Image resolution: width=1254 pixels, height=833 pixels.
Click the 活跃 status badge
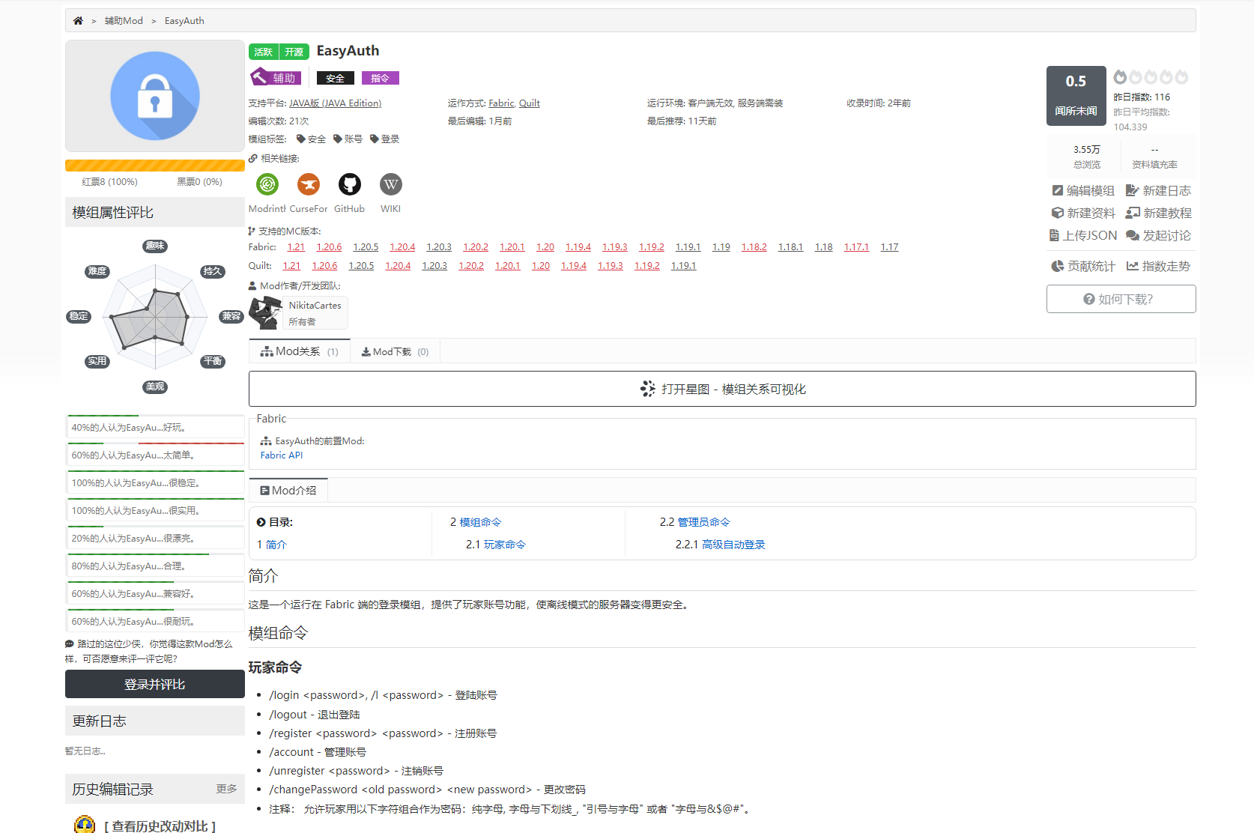[264, 52]
